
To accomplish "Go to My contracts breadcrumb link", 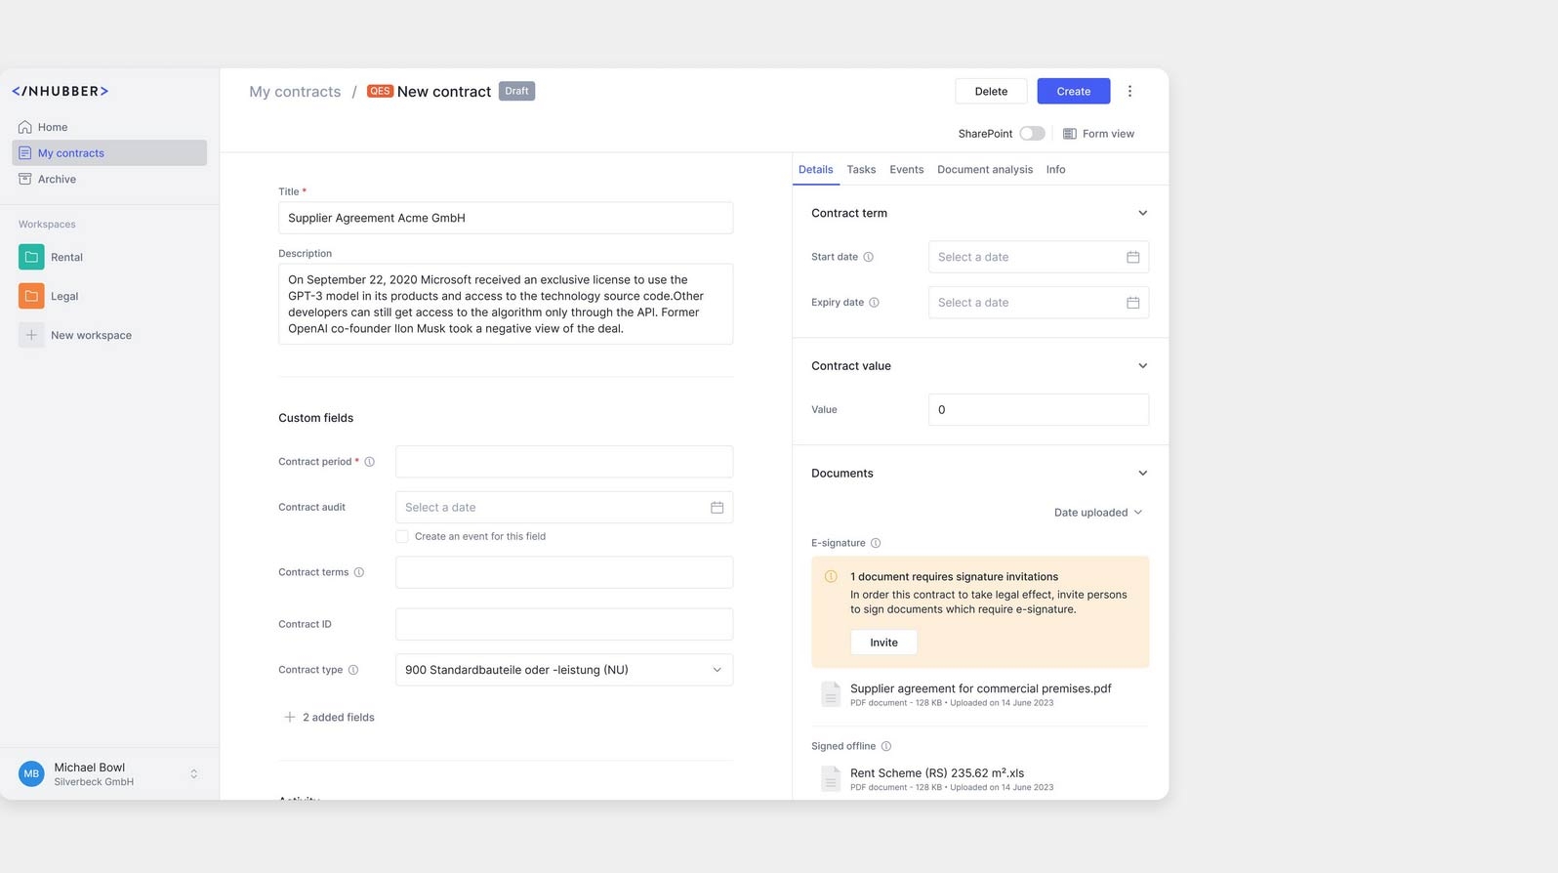I will [x=295, y=92].
